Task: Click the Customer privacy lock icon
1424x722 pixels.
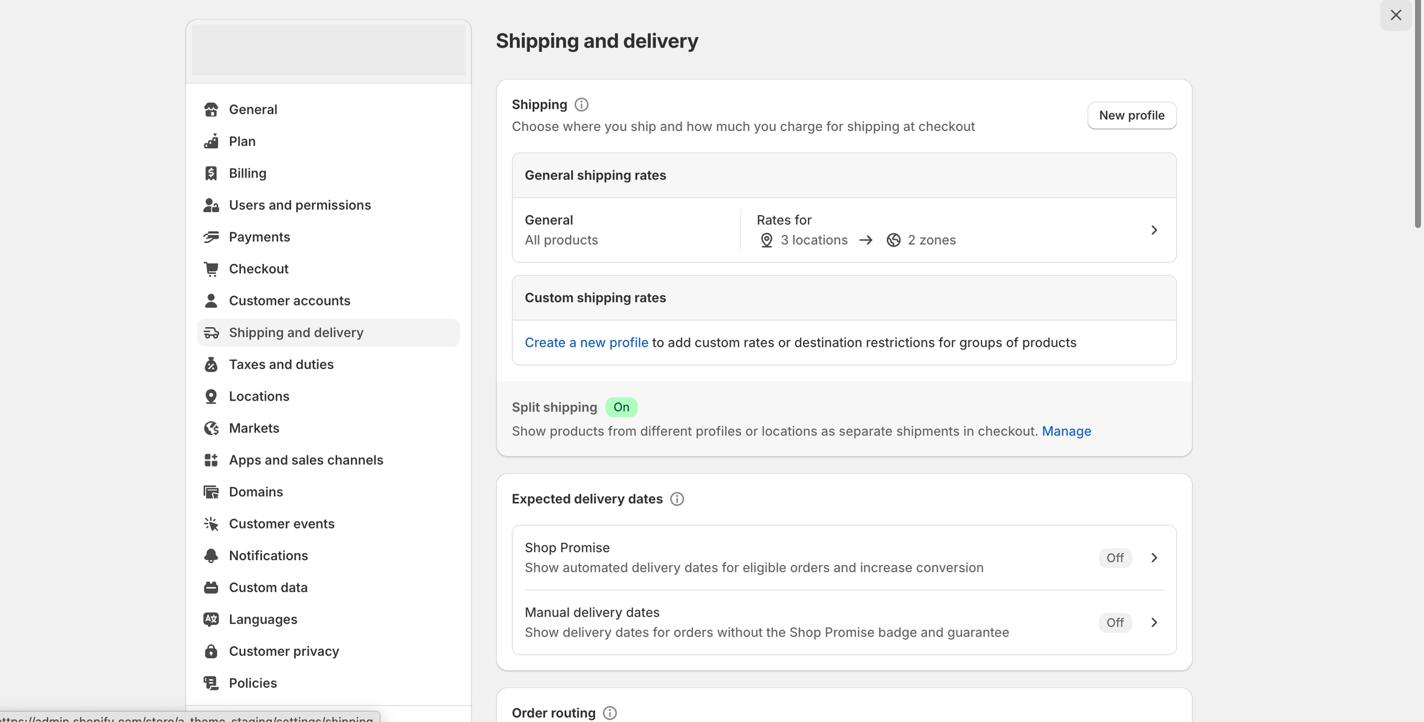Action: pos(211,652)
